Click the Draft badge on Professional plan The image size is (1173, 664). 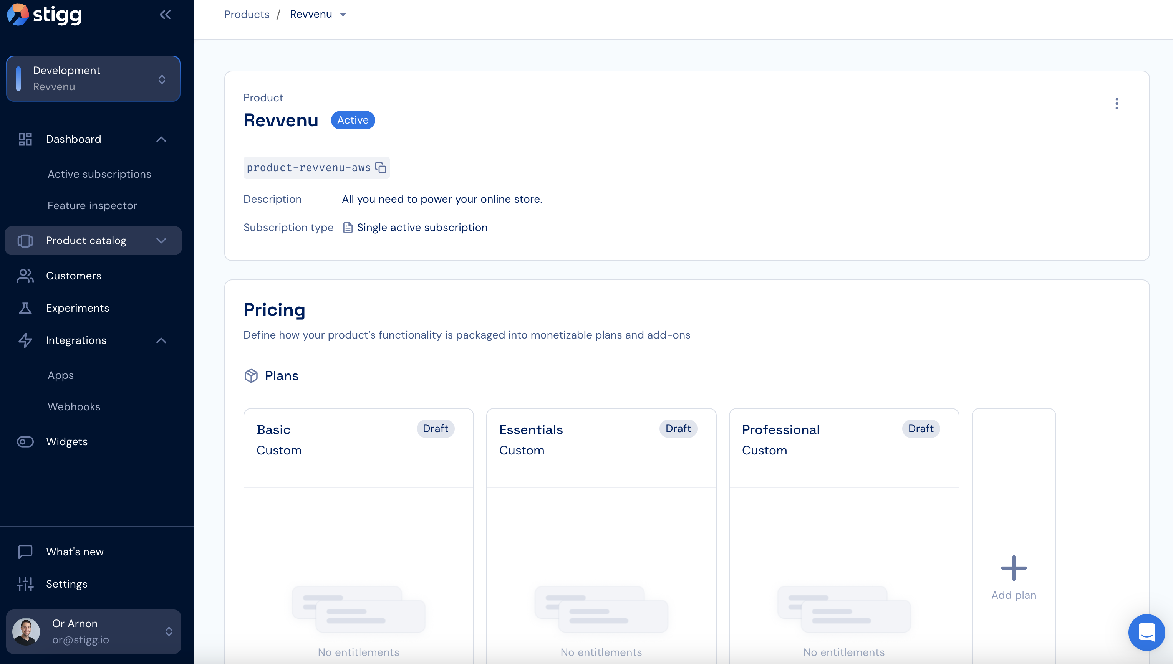[x=921, y=429]
